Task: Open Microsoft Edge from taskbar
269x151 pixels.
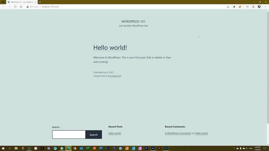Action: coord(68,148)
